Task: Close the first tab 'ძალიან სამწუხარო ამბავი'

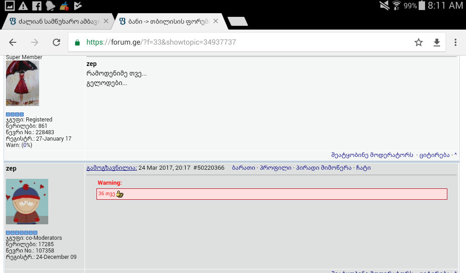Action: click(106, 21)
